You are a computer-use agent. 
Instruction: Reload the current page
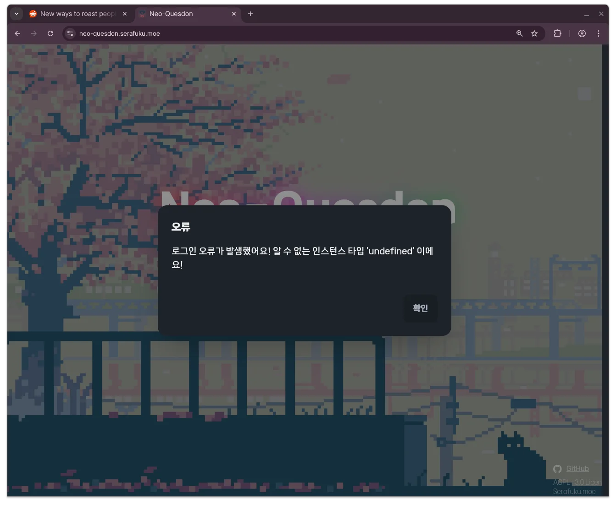[50, 33]
